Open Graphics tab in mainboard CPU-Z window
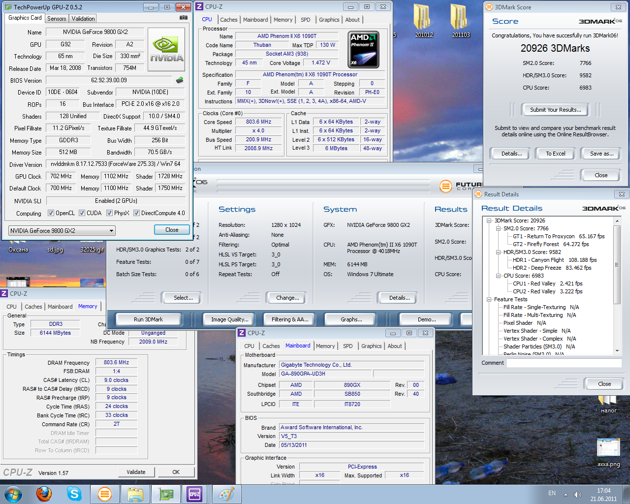 pyautogui.click(x=372, y=346)
